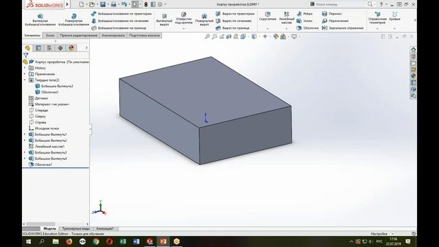This screenshot has height=247, width=439.
Task: Click the Rebuild traffic light icon
Action: (x=146, y=4)
